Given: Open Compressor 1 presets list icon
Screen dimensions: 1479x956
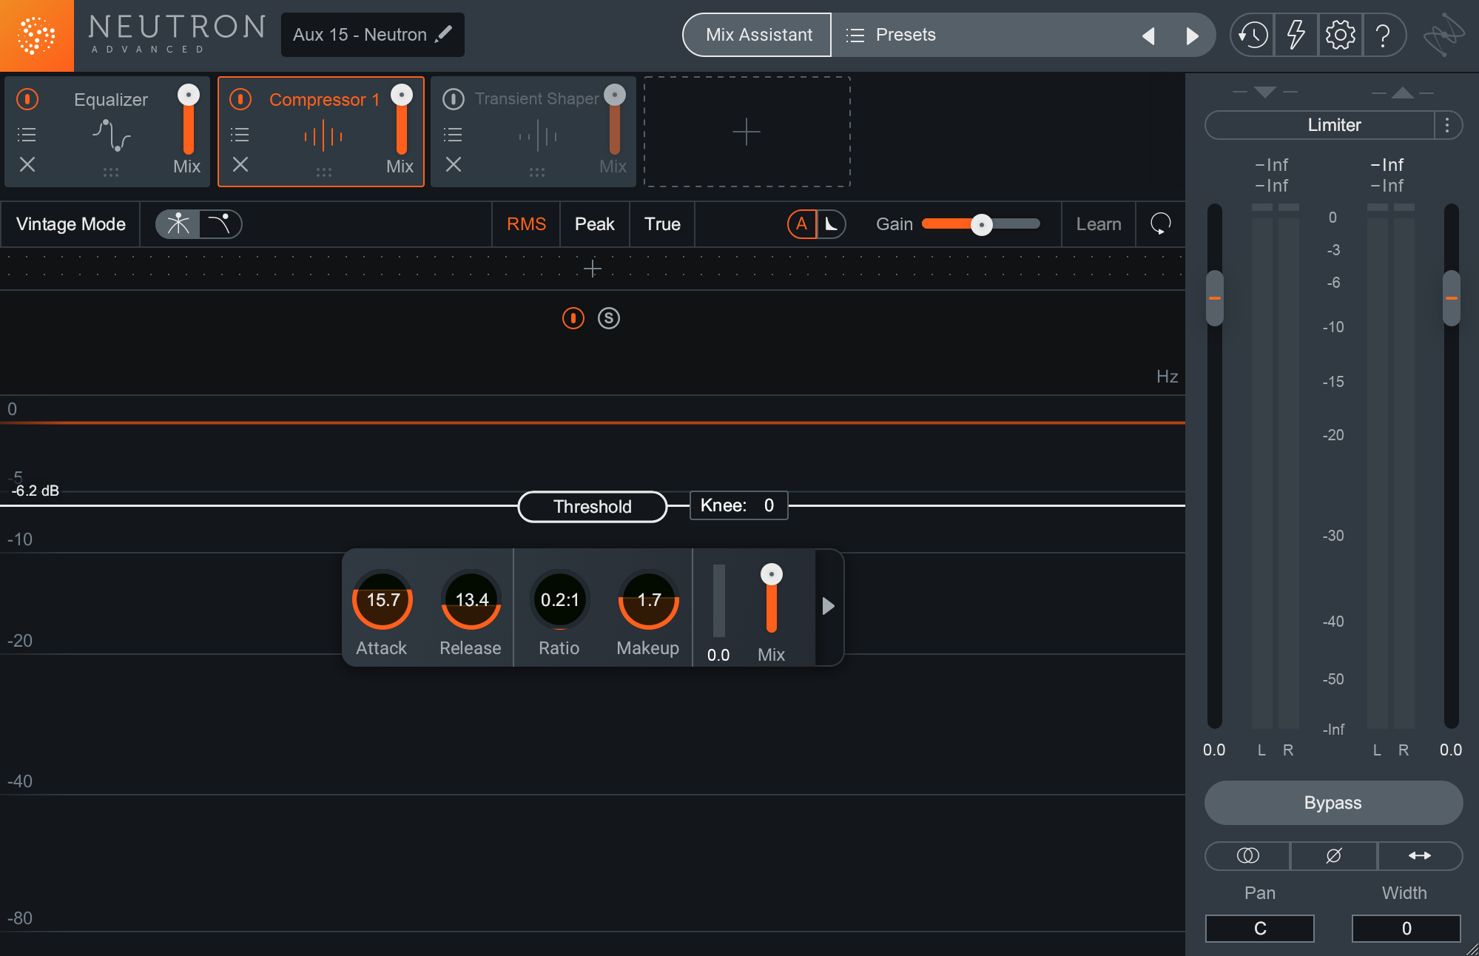Looking at the screenshot, I should point(240,135).
